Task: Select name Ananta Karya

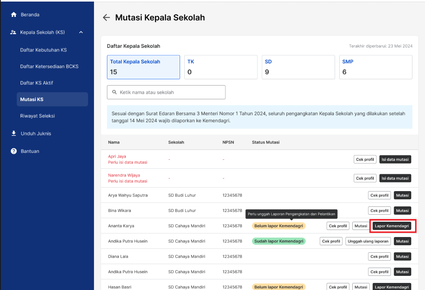Action: pyautogui.click(x=121, y=226)
